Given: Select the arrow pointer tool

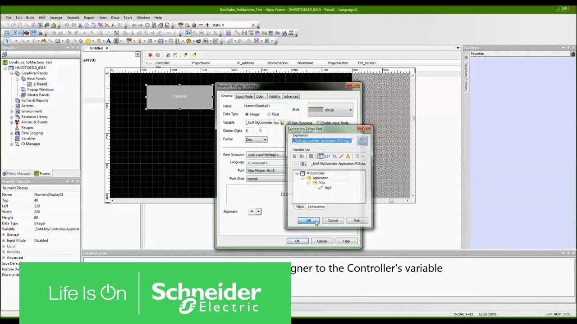Looking at the screenshot, I should 7,41.
